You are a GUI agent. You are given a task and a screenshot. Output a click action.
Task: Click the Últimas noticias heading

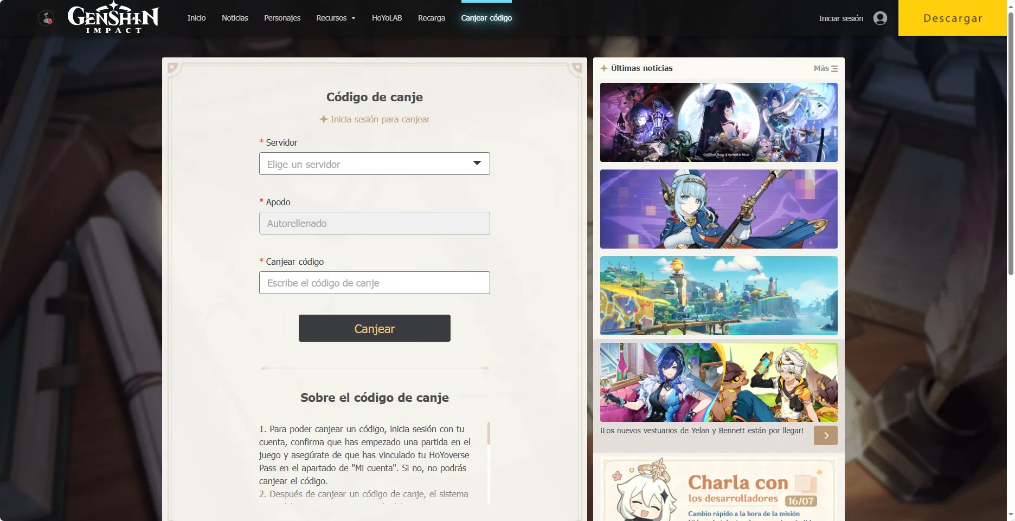click(641, 68)
